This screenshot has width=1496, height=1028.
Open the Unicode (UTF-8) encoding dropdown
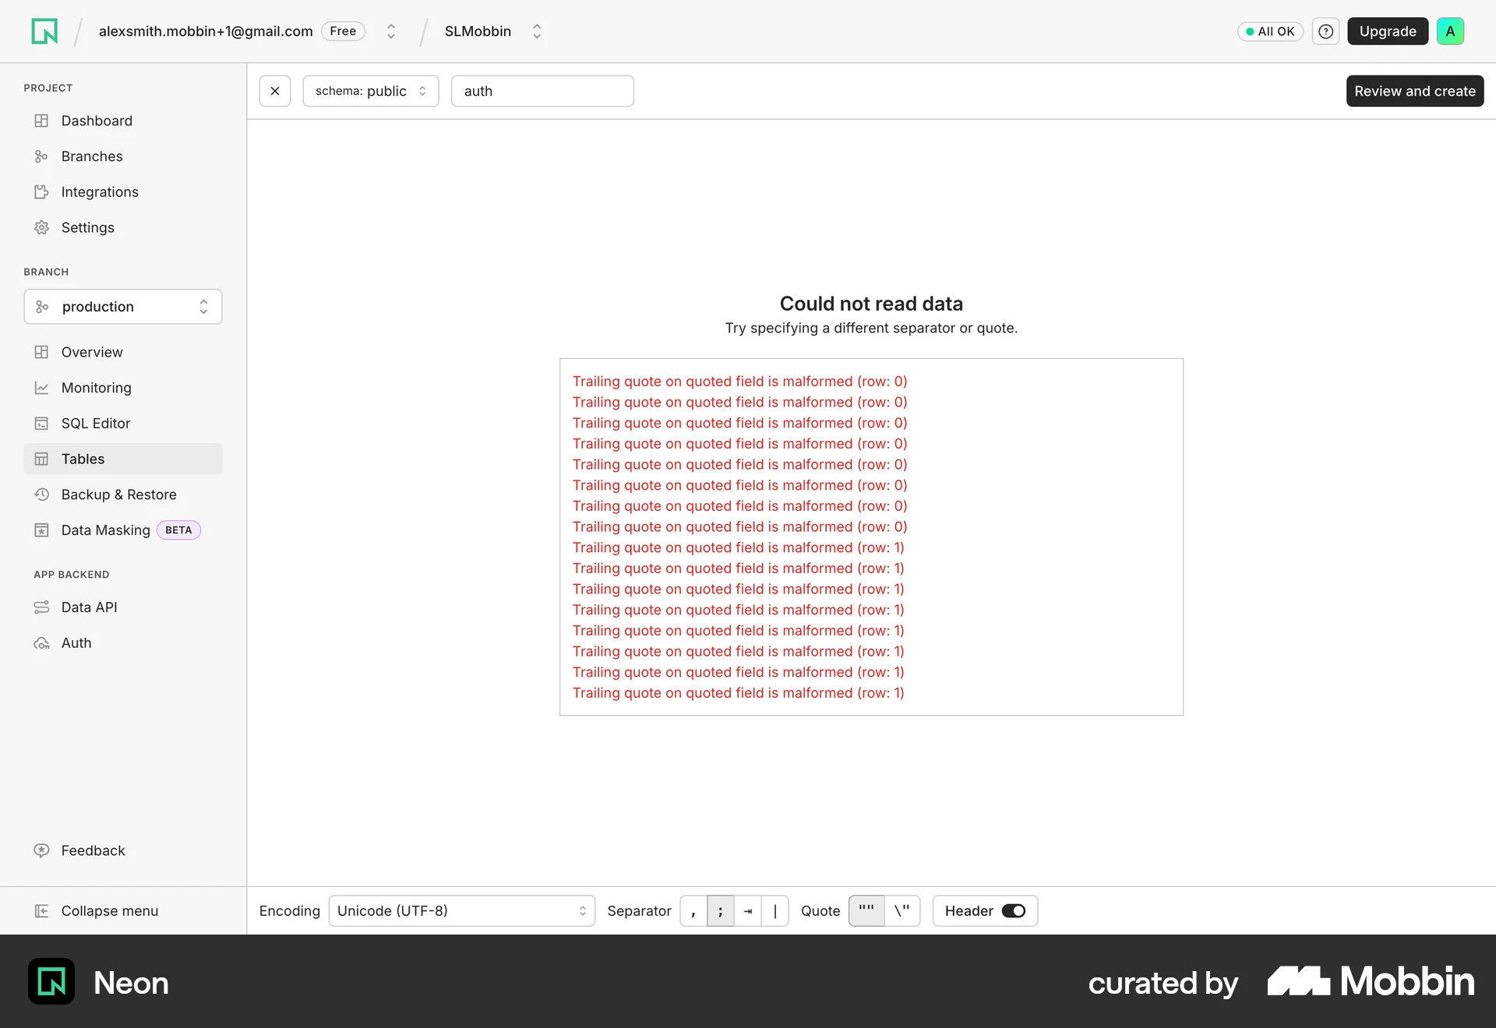coord(462,911)
